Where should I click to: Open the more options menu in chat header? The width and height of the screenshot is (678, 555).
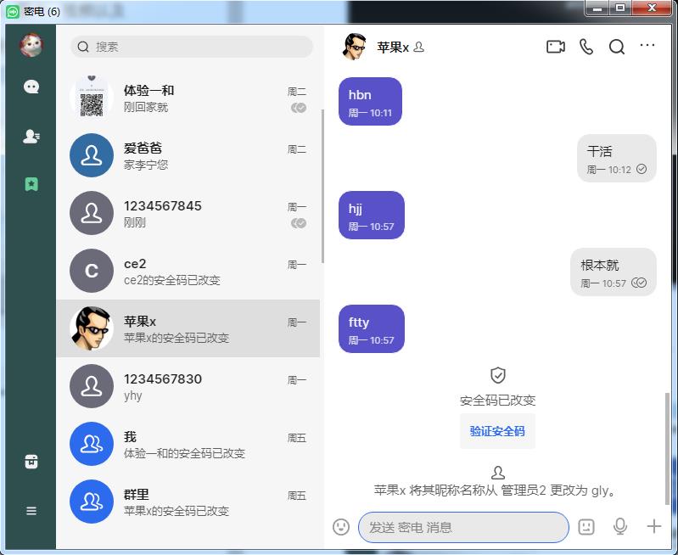(x=647, y=47)
